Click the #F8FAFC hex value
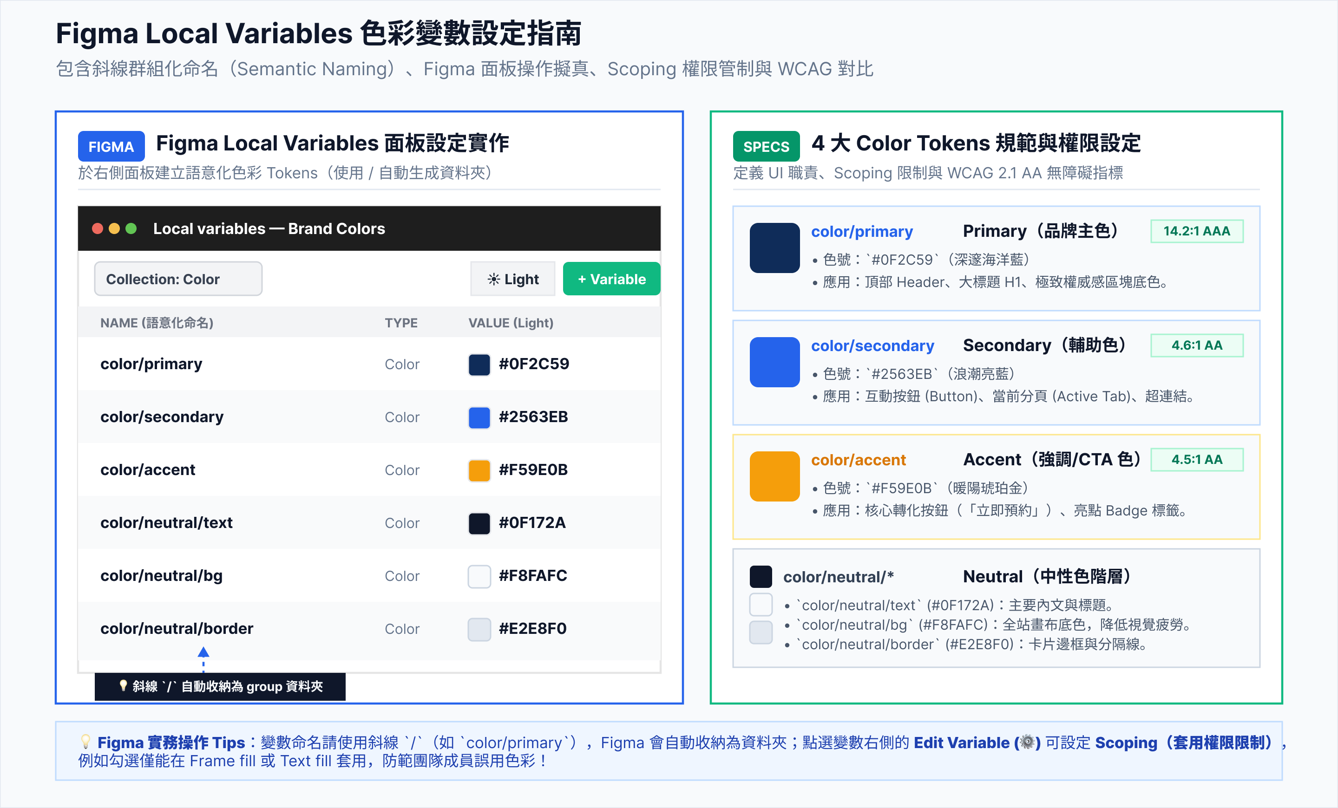The image size is (1338, 808). tap(533, 576)
